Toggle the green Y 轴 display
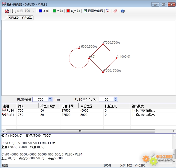176x168 pixels. tap(54, 11)
